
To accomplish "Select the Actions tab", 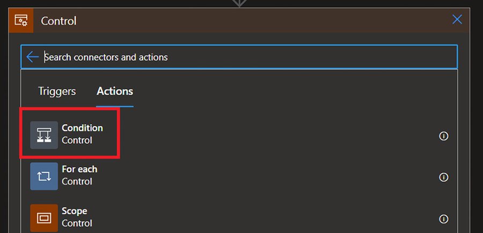I will pos(115,91).
